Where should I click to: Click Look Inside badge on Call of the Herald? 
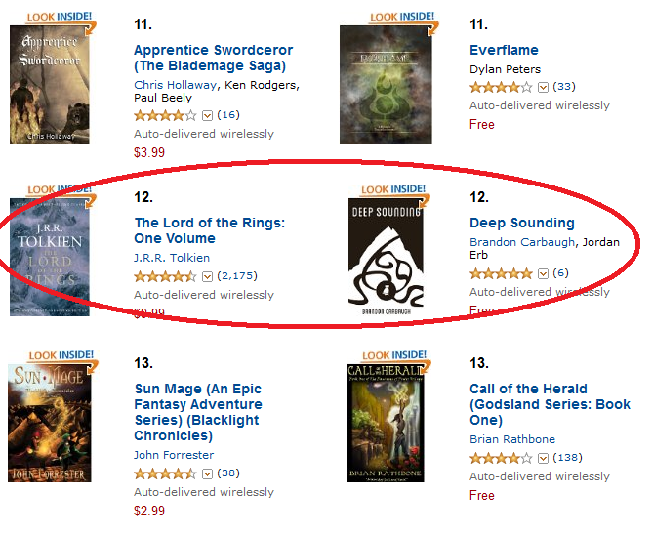pos(394,355)
